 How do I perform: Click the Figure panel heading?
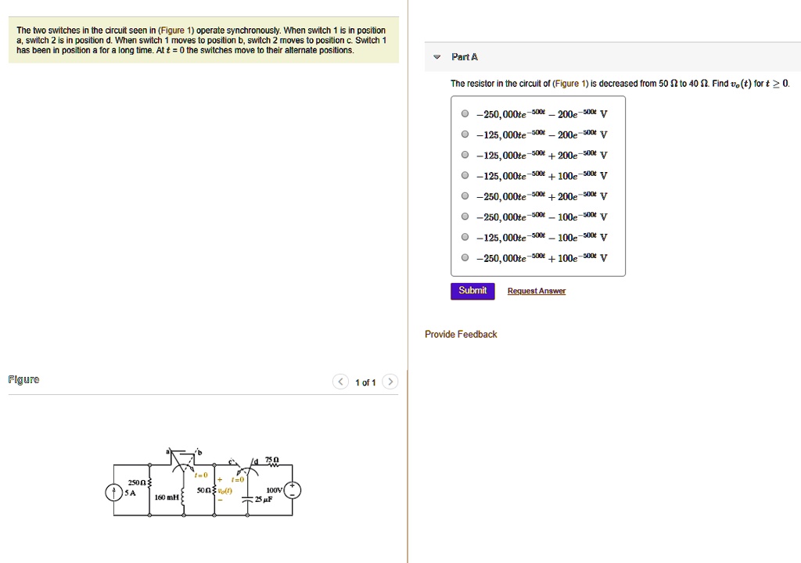(x=23, y=379)
